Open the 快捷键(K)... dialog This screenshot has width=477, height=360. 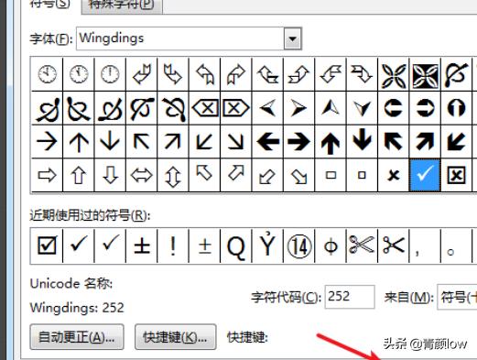tap(176, 337)
